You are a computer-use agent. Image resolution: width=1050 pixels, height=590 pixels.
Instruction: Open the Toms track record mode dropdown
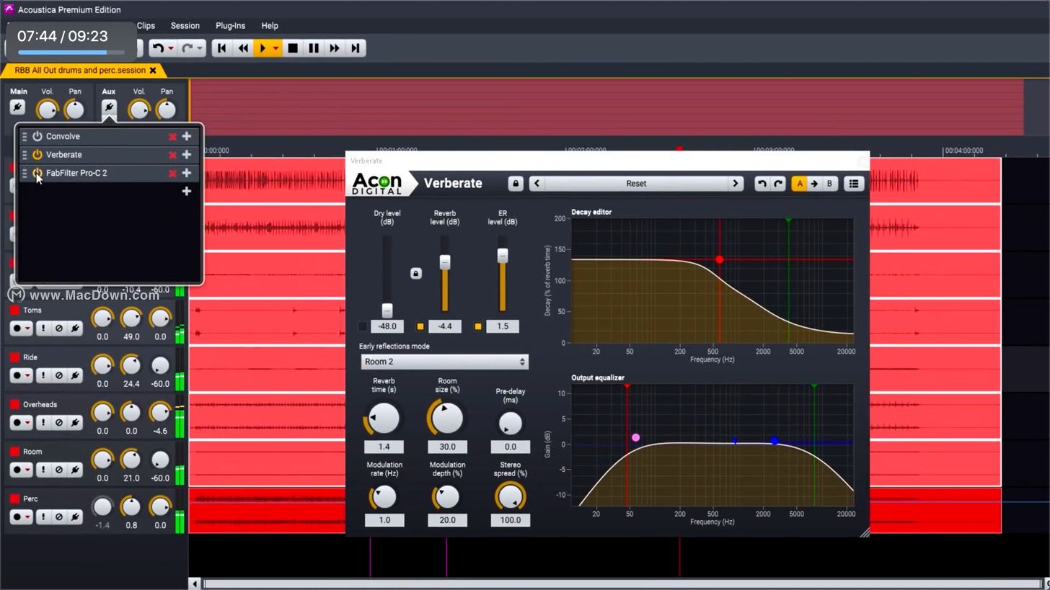pyautogui.click(x=27, y=328)
